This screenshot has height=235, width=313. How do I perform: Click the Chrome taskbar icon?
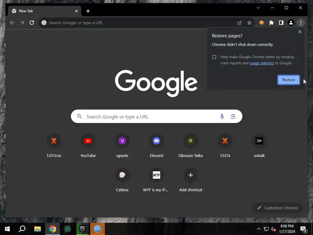point(53,229)
